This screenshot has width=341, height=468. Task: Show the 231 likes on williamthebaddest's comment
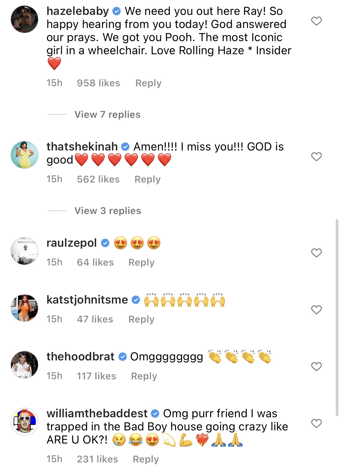[x=97, y=459]
